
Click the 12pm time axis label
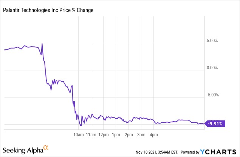click(104, 135)
